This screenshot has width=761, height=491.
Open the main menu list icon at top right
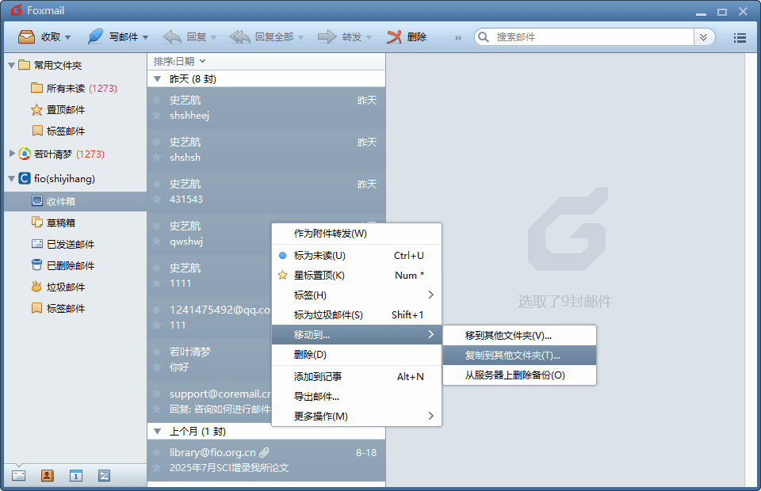[x=740, y=37]
